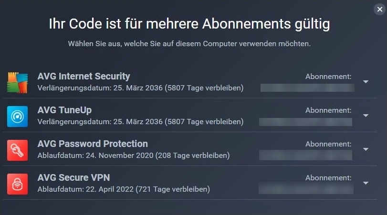387x215 pixels.
Task: Click the blurred TuneUp subscription code field
Action: pos(306,122)
